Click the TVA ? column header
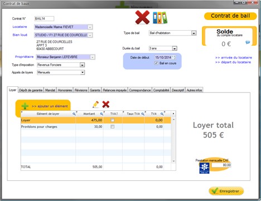 113,114
